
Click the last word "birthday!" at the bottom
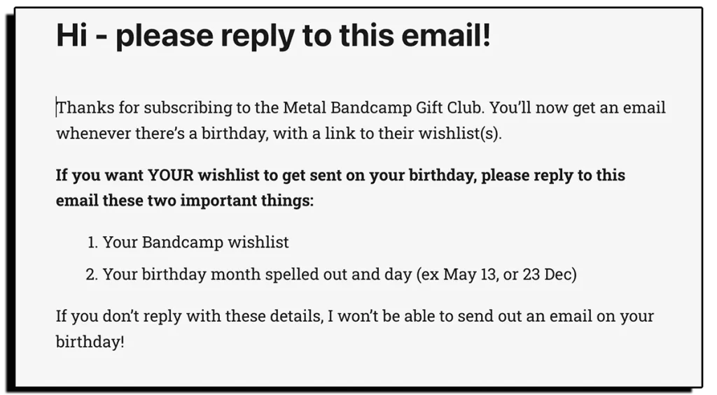click(90, 343)
